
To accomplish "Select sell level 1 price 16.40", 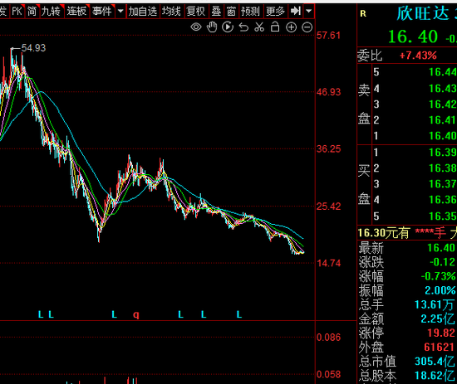I will [442, 136].
